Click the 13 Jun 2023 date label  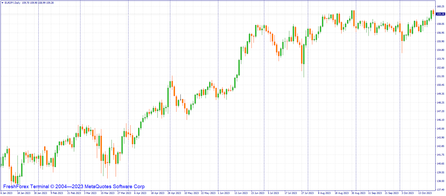coord(241,193)
